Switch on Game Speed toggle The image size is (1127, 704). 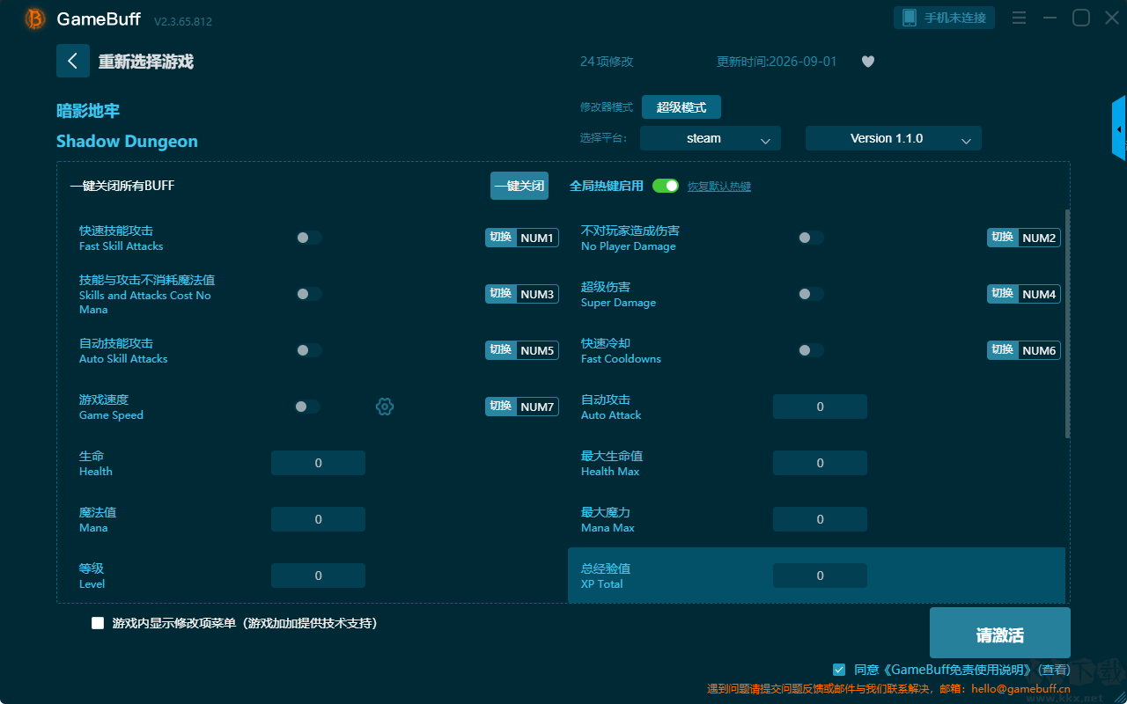[307, 407]
